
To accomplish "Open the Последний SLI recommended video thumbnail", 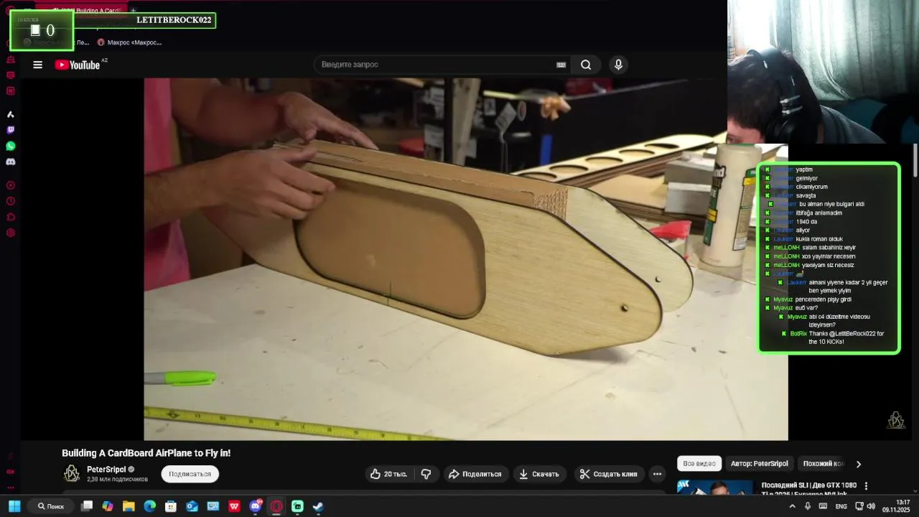I will point(715,488).
